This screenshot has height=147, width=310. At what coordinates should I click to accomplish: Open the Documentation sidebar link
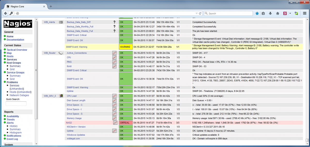pos(15,40)
